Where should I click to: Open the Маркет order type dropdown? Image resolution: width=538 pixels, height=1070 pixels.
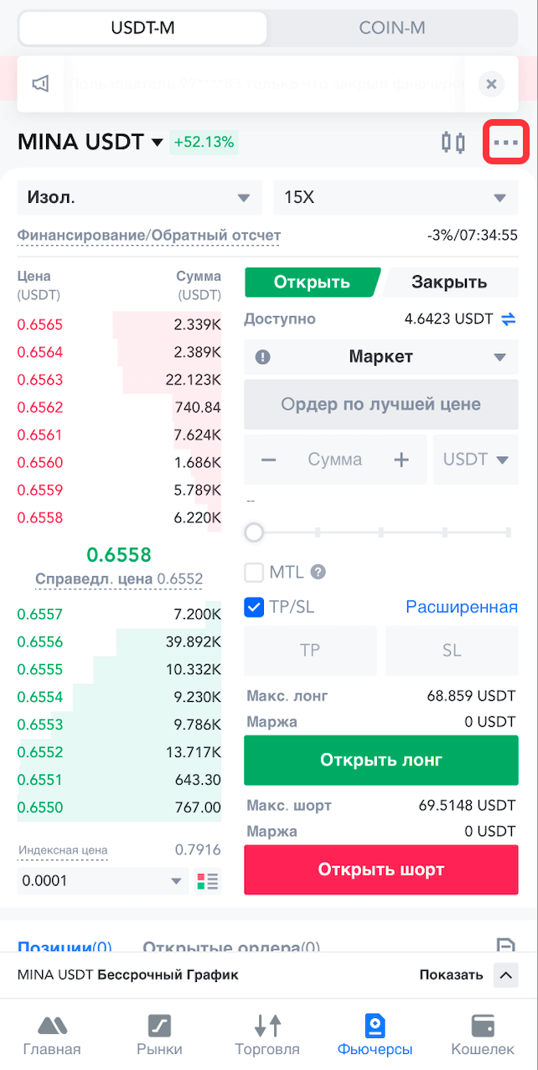[381, 357]
